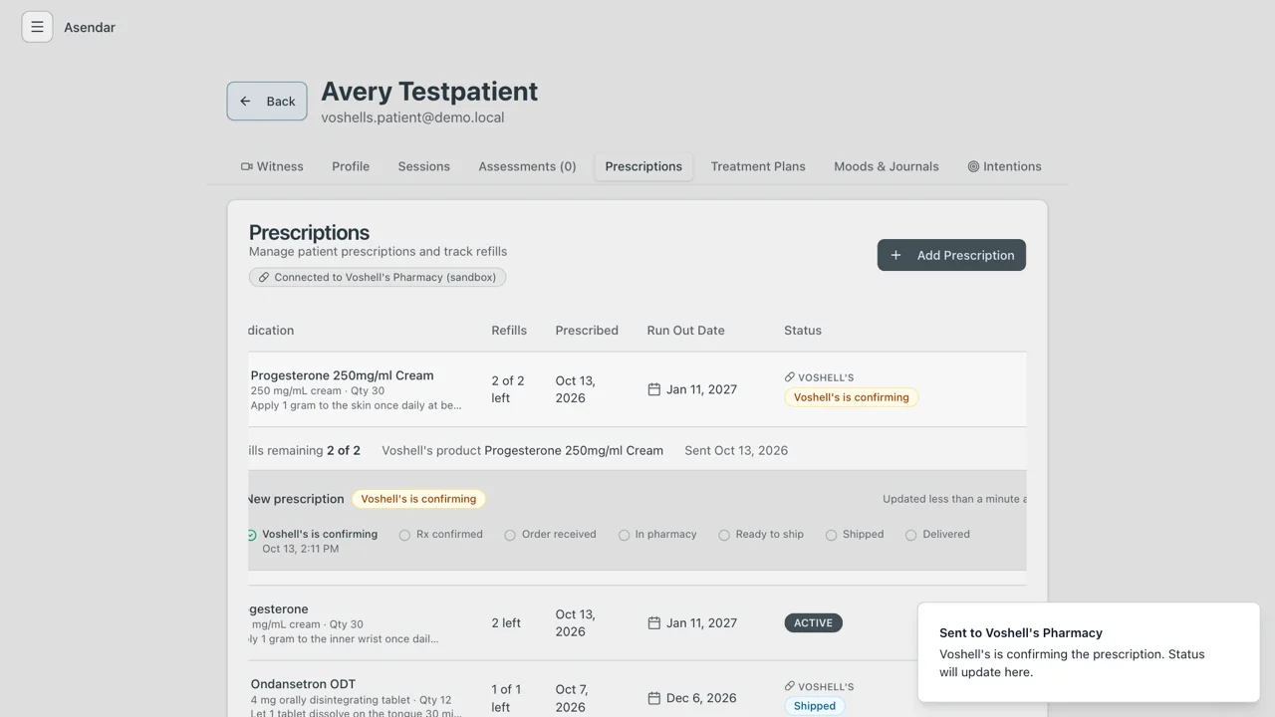Click the calendar icon beside Dec 6, 2026
This screenshot has height=717, width=1275.
tap(654, 698)
